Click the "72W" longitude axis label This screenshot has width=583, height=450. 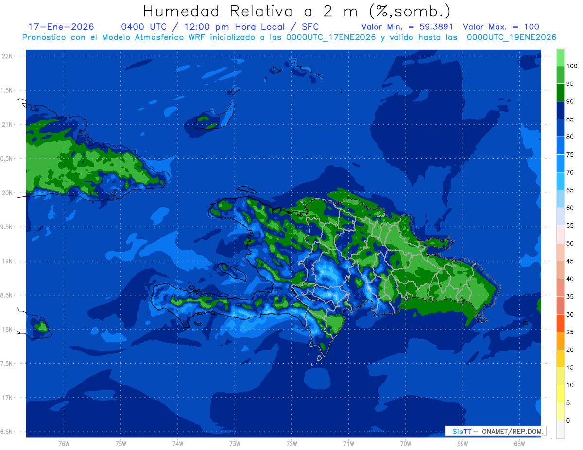pos(291,444)
